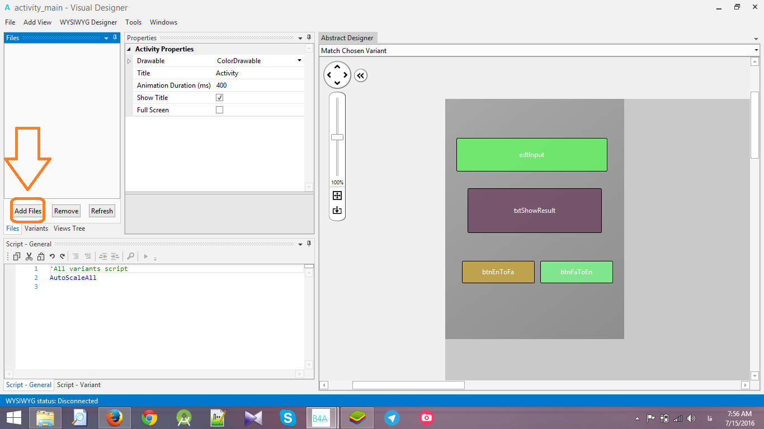Open Firefox from the taskbar
The height and width of the screenshot is (429, 764).
[x=114, y=417]
